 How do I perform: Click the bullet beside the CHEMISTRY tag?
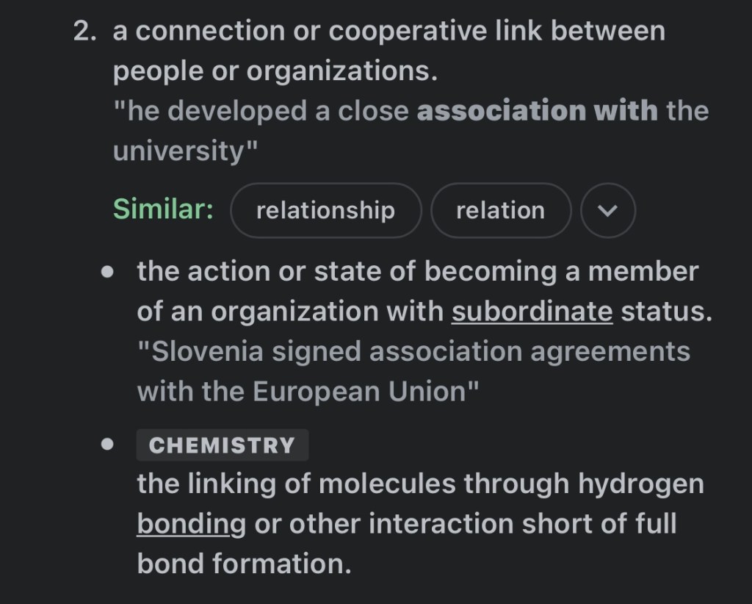(108, 445)
